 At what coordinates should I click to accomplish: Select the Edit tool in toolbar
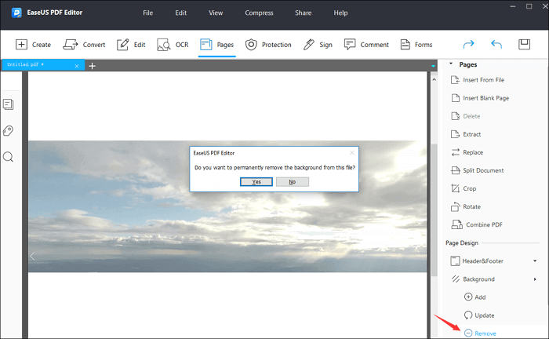point(131,45)
